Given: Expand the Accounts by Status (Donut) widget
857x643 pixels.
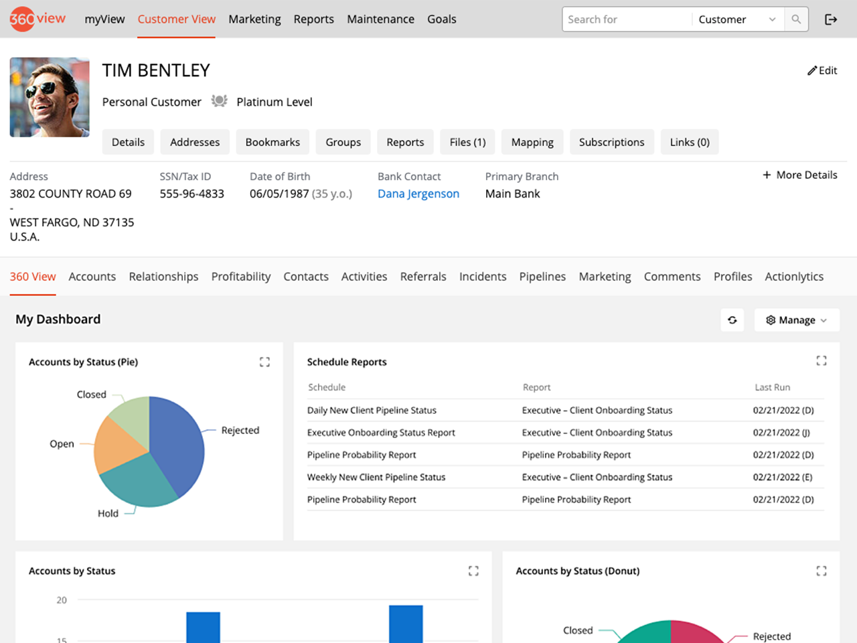Looking at the screenshot, I should 822,571.
